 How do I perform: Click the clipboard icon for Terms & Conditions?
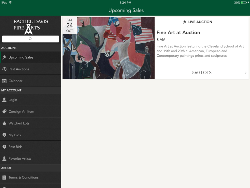pyautogui.click(x=4, y=177)
